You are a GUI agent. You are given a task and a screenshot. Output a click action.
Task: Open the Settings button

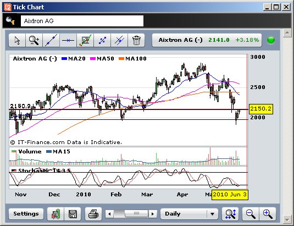pos(26,214)
